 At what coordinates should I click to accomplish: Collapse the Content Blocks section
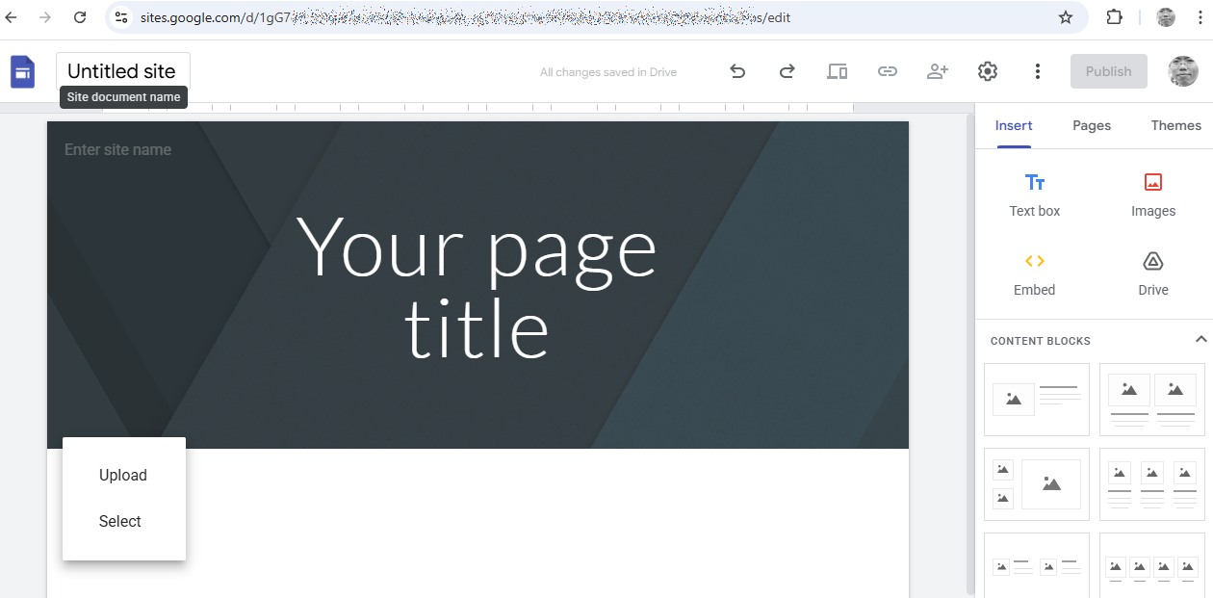point(1200,340)
